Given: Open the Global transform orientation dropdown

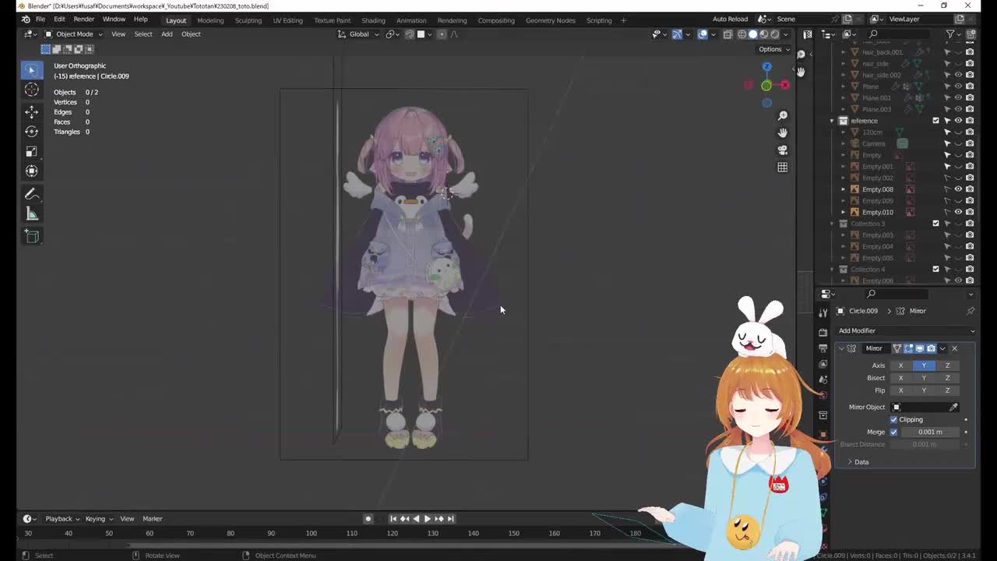Looking at the screenshot, I should click(x=359, y=34).
